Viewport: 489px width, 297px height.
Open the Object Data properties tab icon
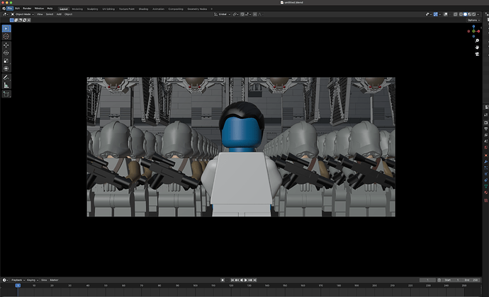click(x=486, y=186)
